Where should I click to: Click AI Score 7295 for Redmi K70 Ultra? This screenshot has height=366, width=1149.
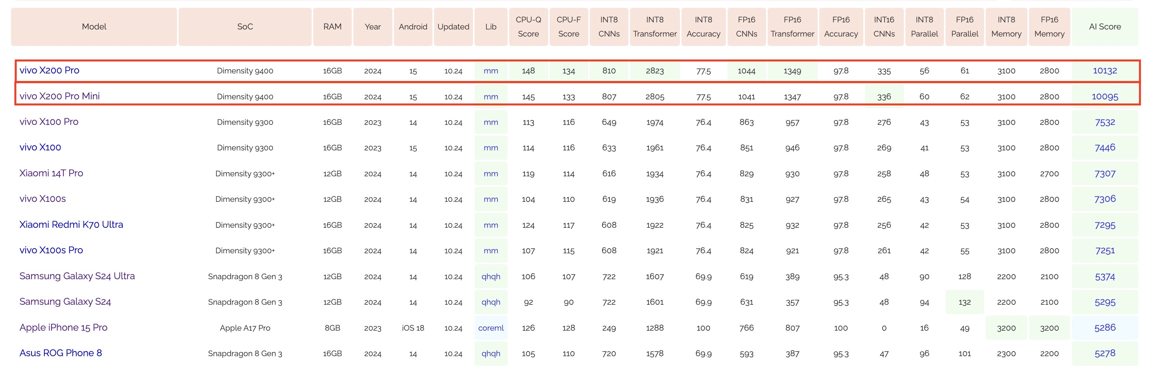pos(1105,225)
